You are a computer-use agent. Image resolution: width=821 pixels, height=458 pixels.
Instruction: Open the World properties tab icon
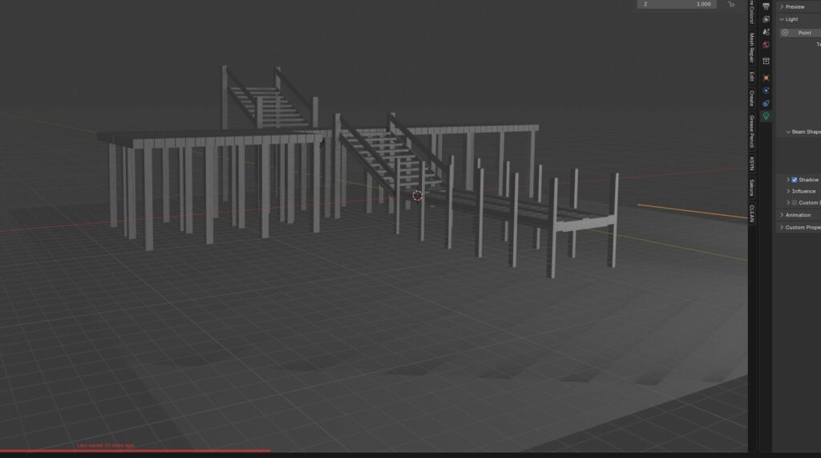766,45
